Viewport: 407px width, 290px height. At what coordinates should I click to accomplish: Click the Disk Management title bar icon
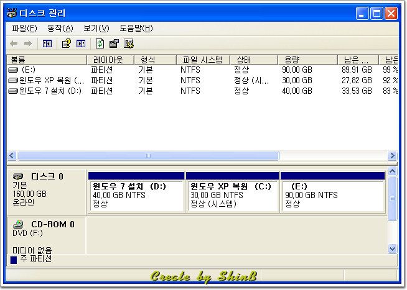(12, 13)
